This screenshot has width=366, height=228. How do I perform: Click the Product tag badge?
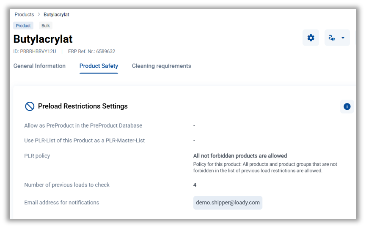[x=23, y=26]
